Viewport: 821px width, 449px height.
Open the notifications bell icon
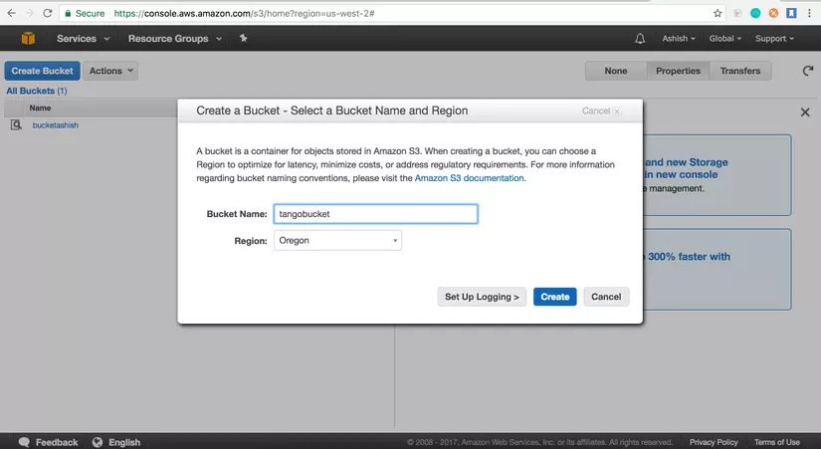click(x=640, y=38)
